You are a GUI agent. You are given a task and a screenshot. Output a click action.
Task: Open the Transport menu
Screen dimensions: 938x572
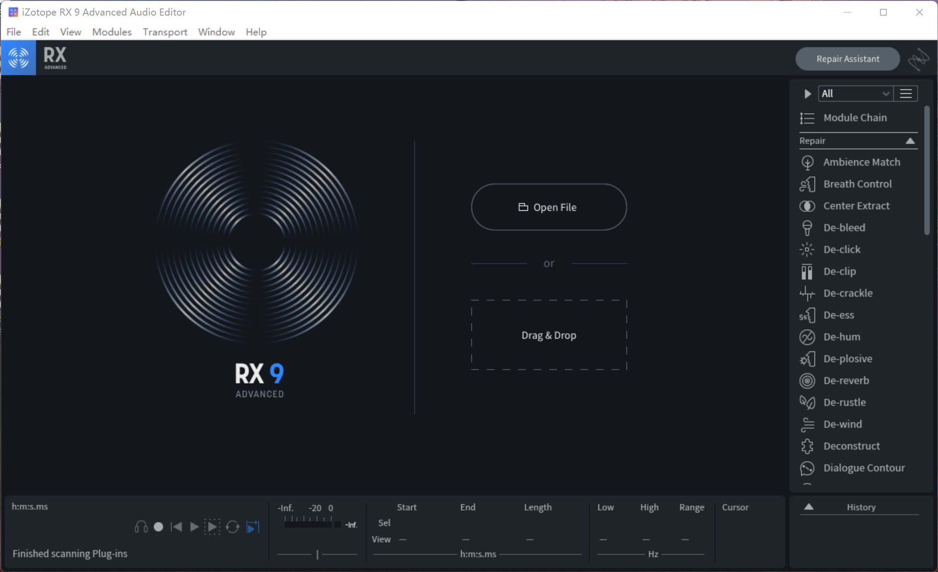coord(164,32)
